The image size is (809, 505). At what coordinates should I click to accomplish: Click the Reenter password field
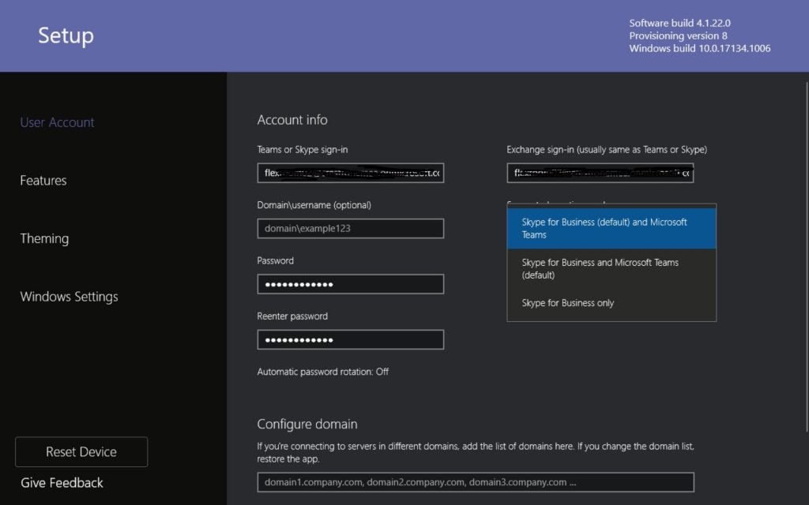tap(350, 339)
